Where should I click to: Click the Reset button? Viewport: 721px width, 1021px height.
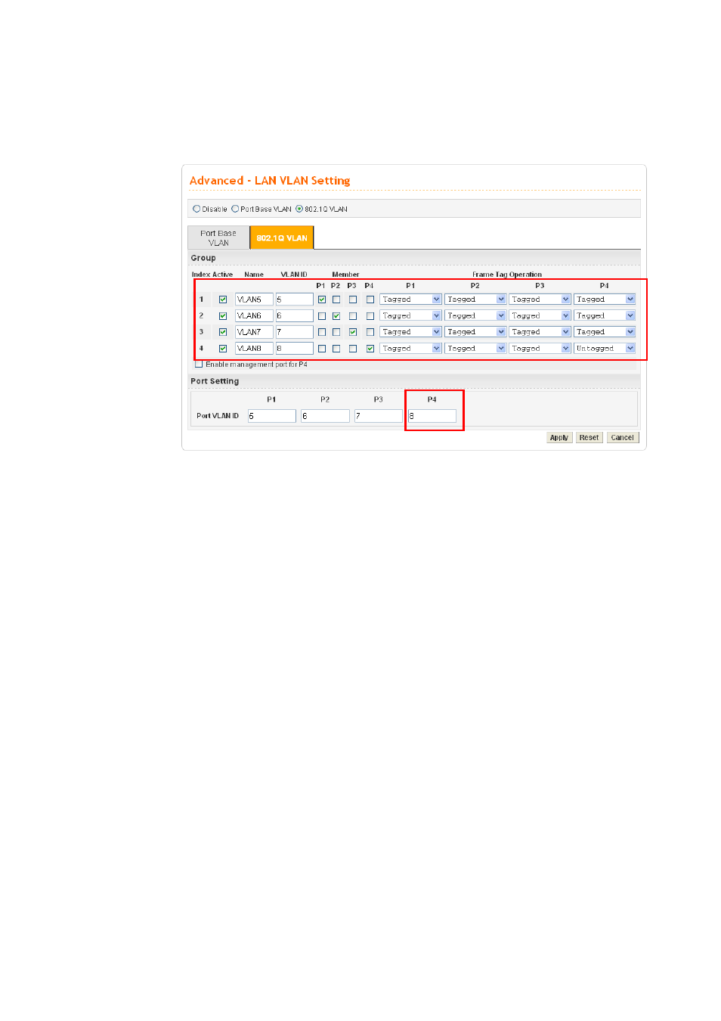click(x=589, y=438)
